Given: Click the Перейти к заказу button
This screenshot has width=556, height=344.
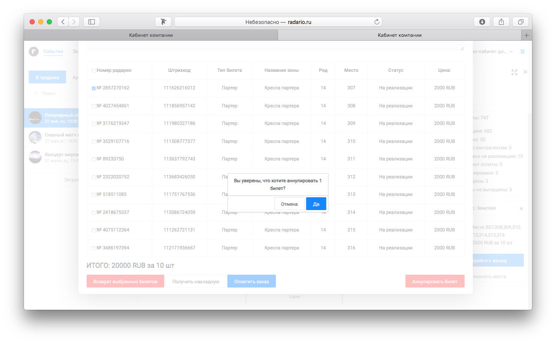Looking at the screenshot, I should (x=498, y=260).
